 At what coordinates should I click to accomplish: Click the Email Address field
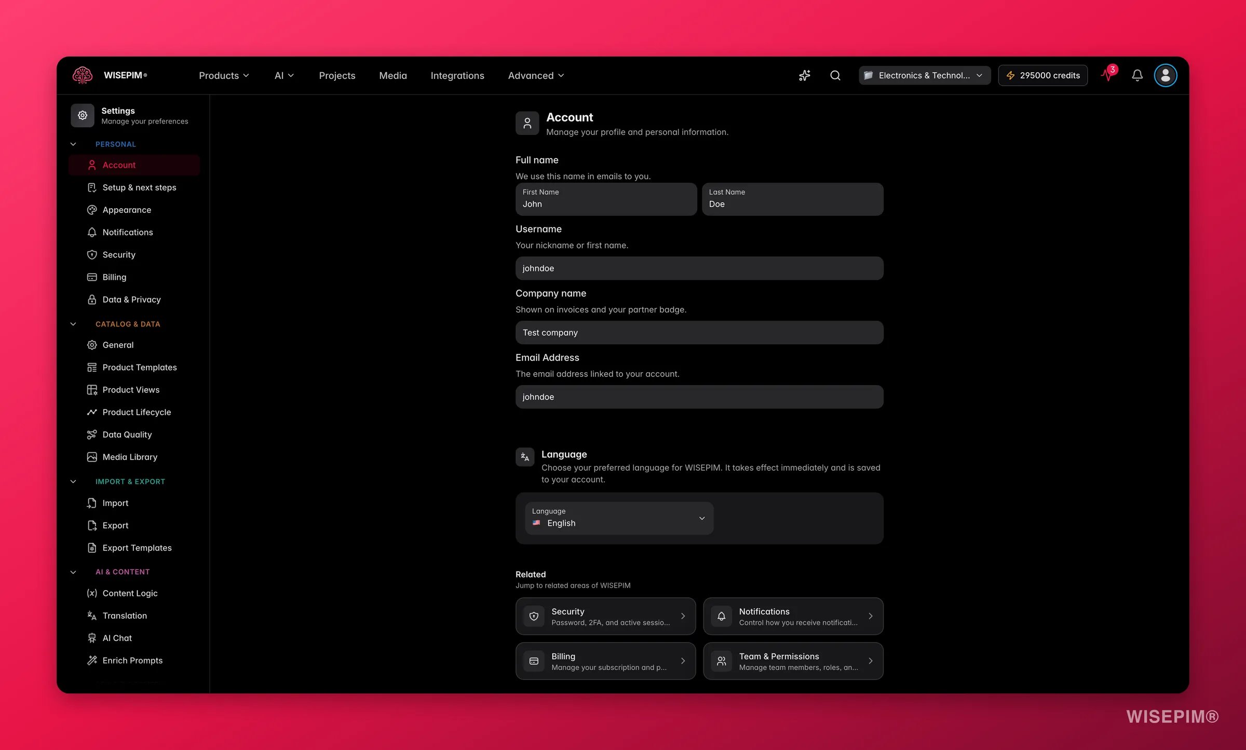click(x=699, y=397)
